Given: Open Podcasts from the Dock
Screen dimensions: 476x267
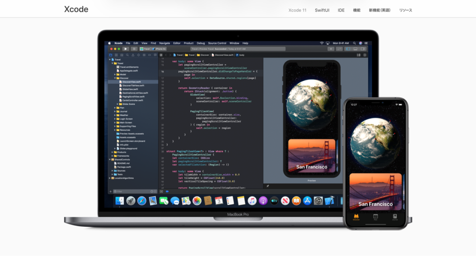Looking at the screenshot, I should (x=263, y=201).
